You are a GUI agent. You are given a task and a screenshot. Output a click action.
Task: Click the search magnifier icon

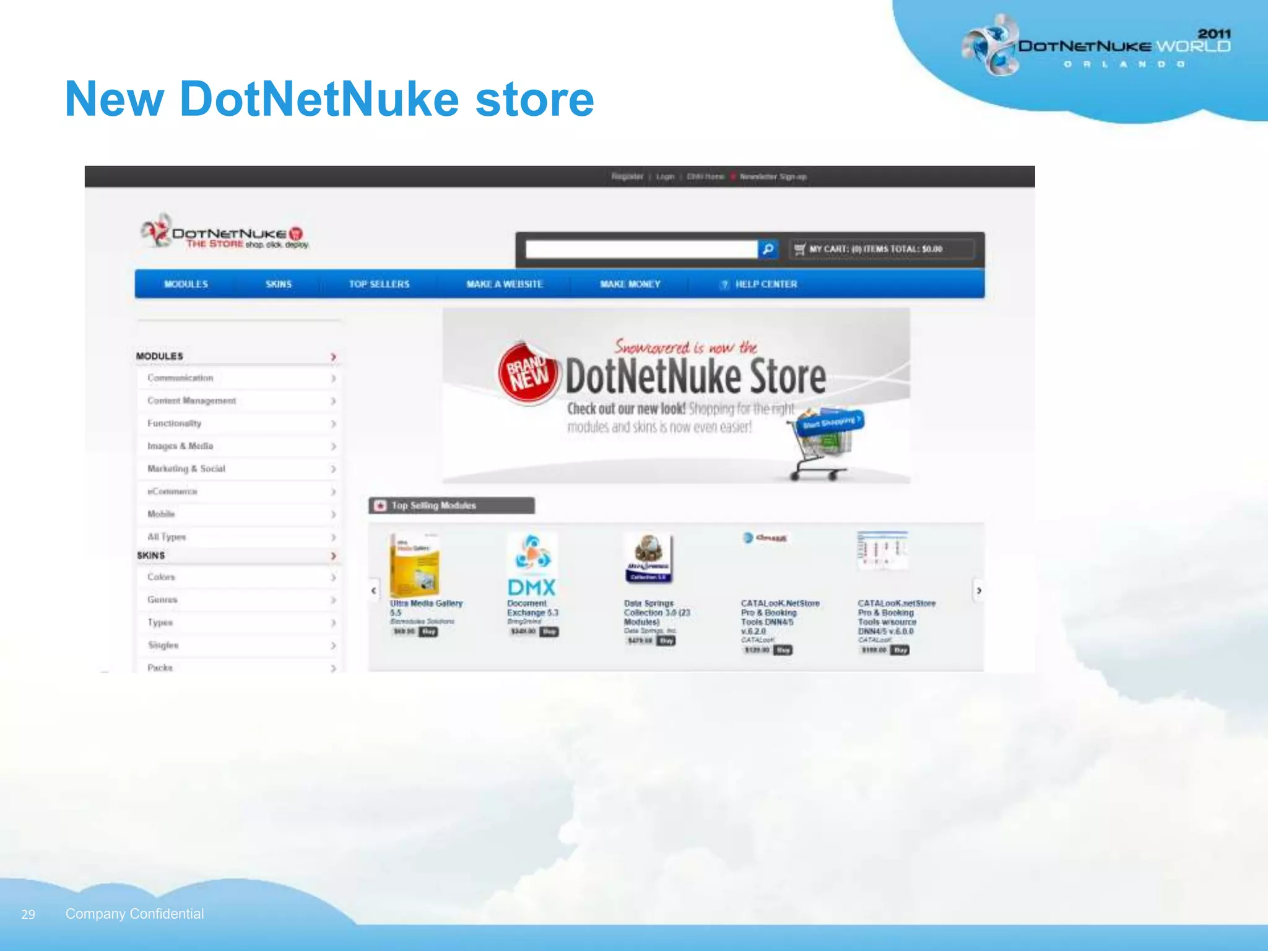768,249
